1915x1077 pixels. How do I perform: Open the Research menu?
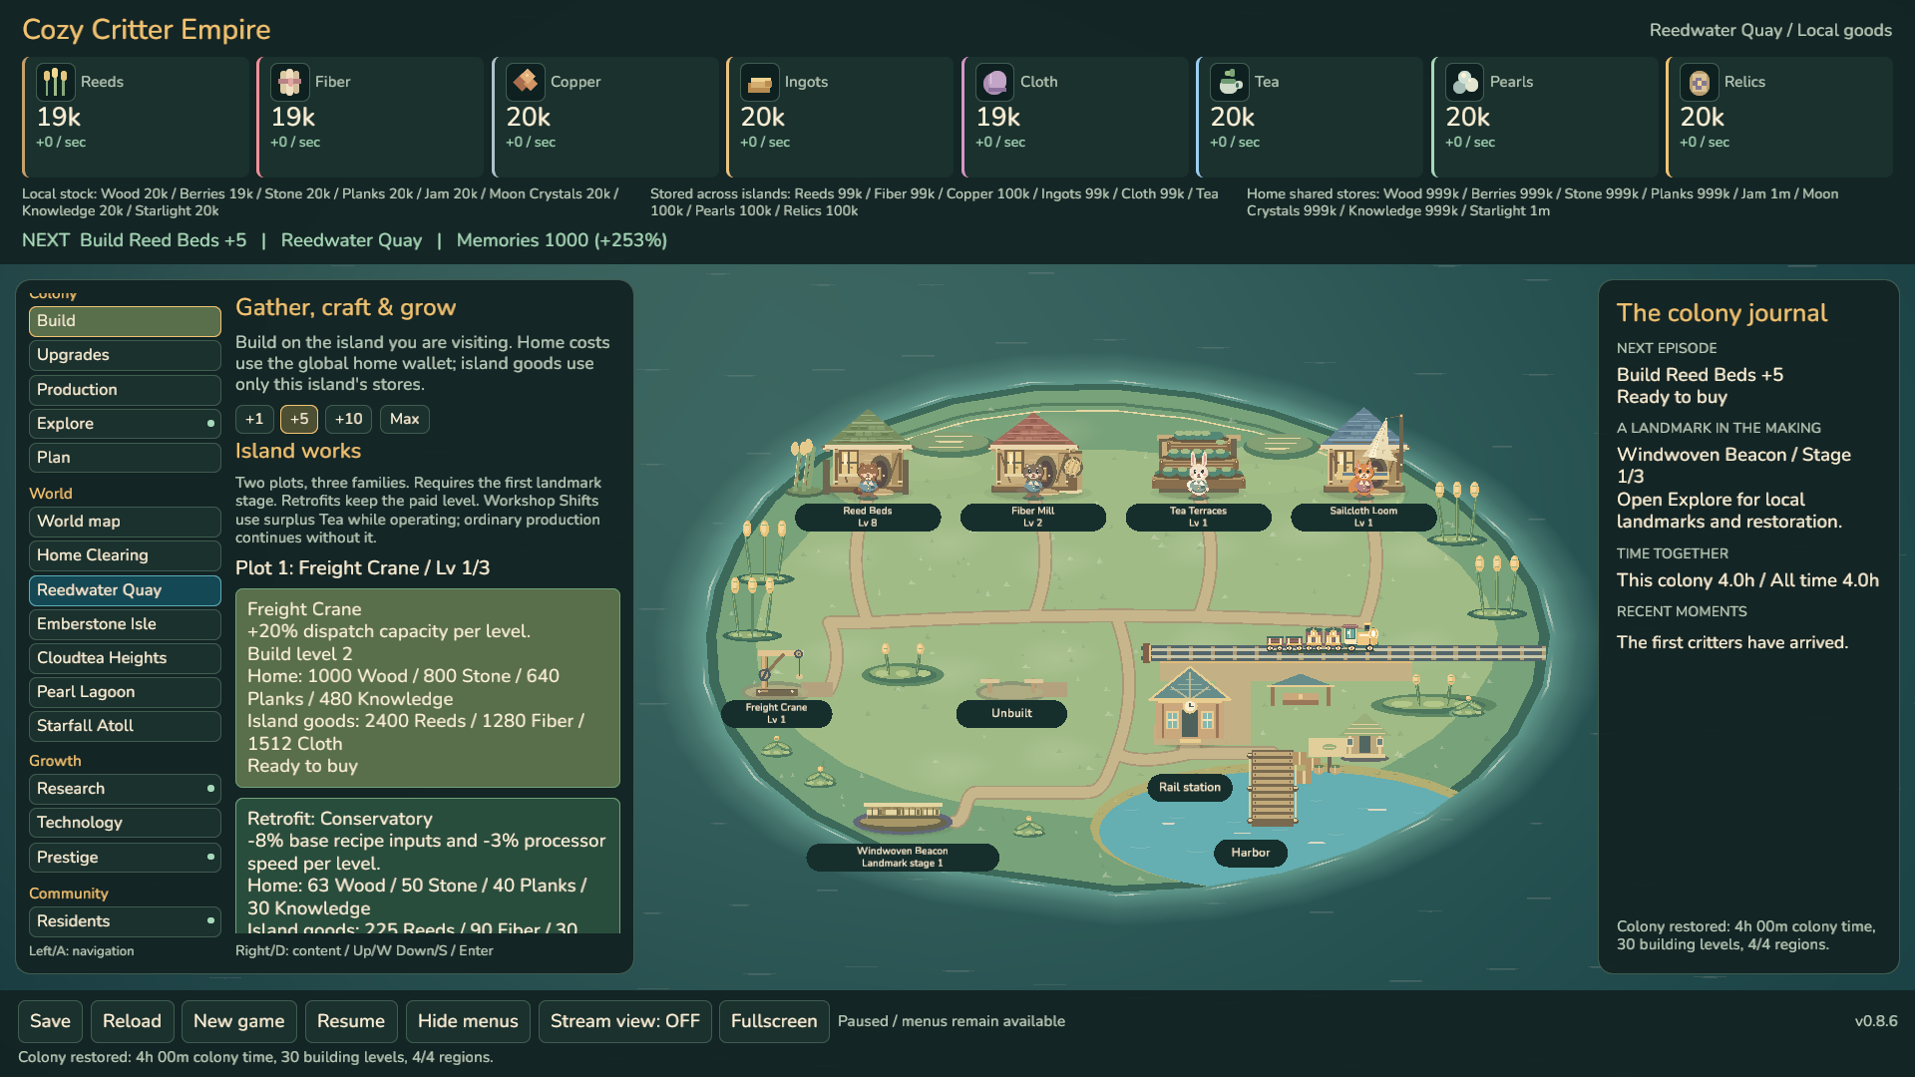[125, 789]
